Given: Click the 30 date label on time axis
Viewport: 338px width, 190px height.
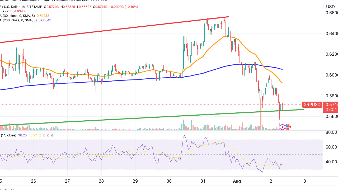Looking at the screenshot, I should pos(169,181).
